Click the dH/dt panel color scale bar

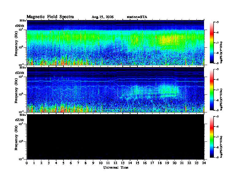(x=212, y=43)
